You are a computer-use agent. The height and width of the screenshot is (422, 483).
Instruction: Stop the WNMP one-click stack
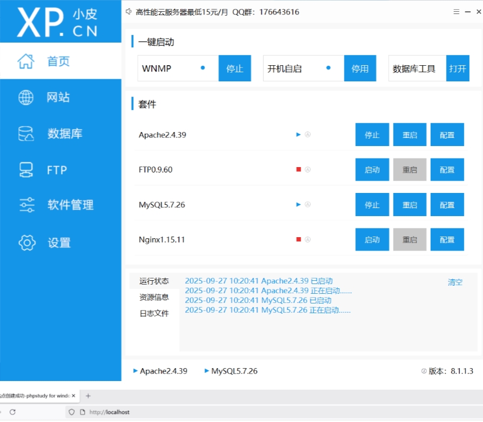tap(235, 68)
